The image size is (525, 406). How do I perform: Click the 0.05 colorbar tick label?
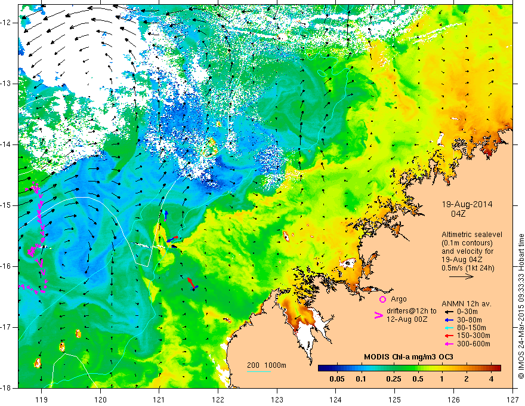[337, 379]
